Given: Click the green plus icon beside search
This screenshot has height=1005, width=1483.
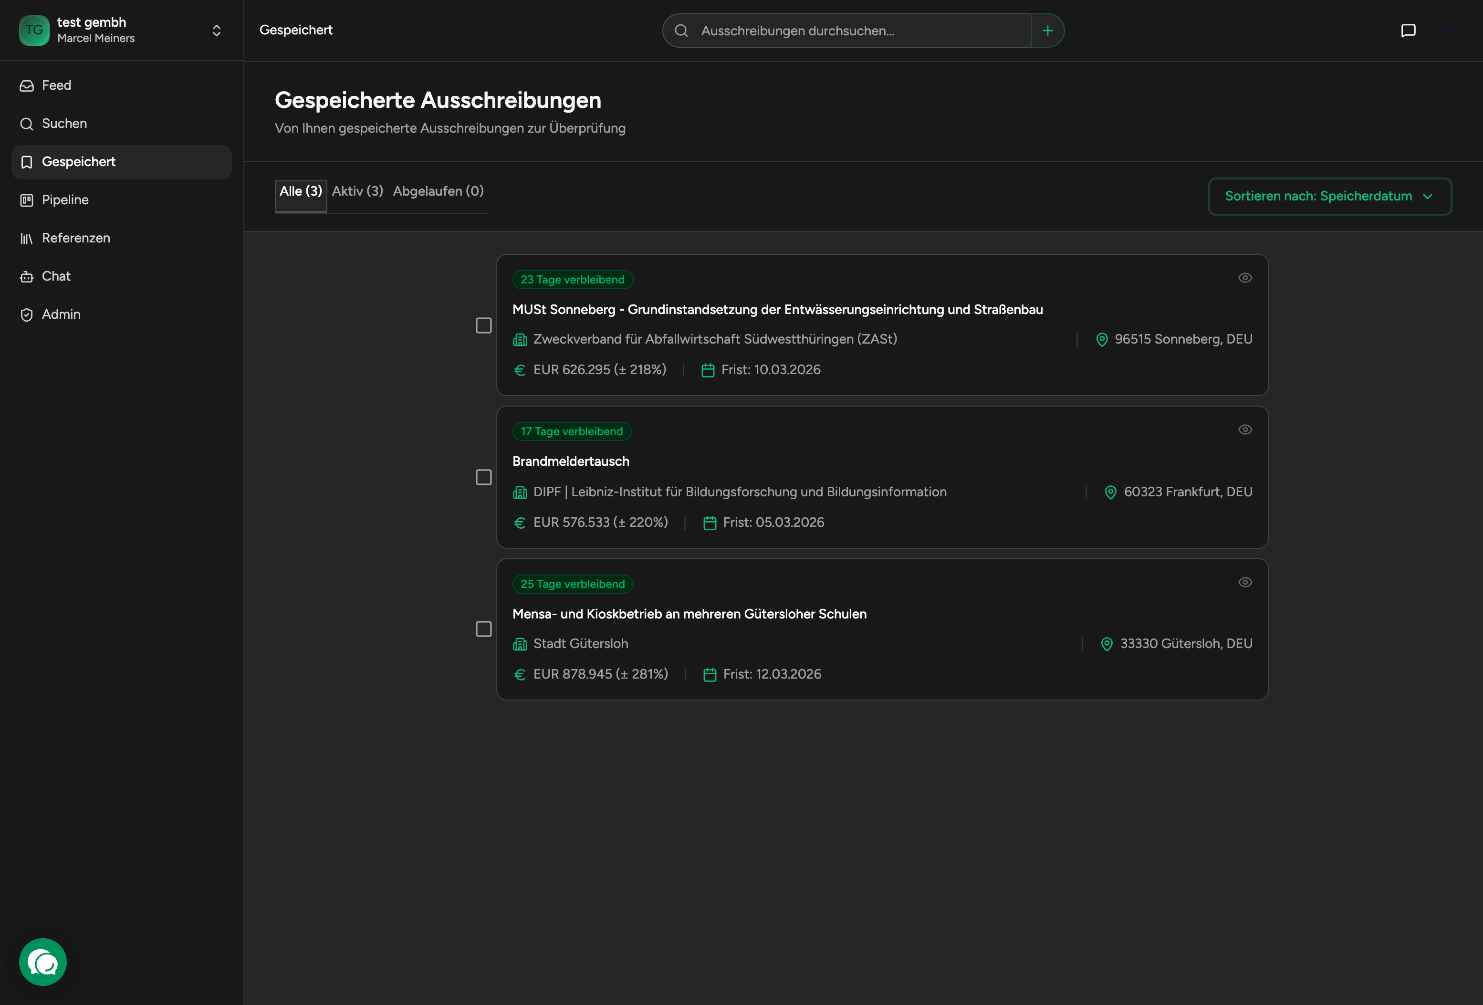Looking at the screenshot, I should [x=1047, y=31].
